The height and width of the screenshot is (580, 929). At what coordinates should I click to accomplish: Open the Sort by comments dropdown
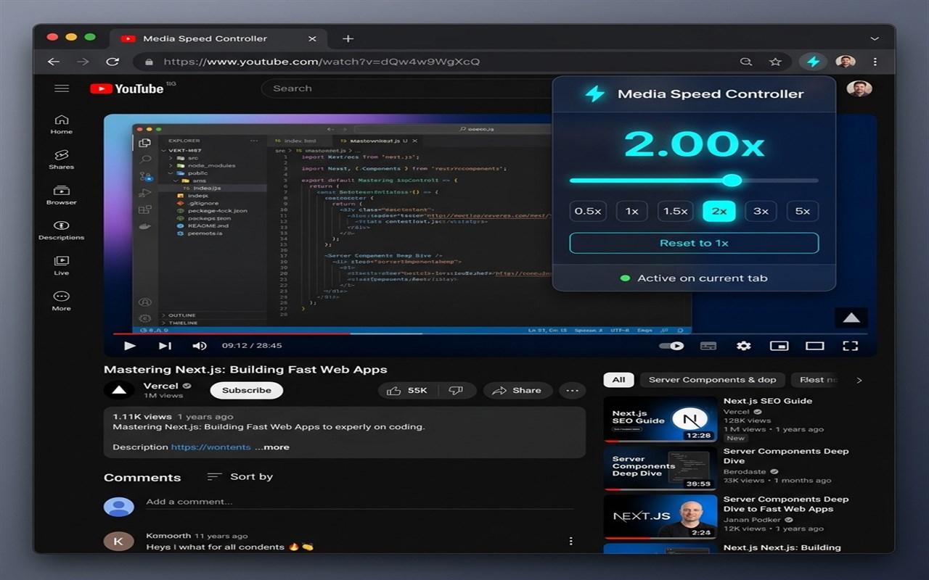[240, 476]
